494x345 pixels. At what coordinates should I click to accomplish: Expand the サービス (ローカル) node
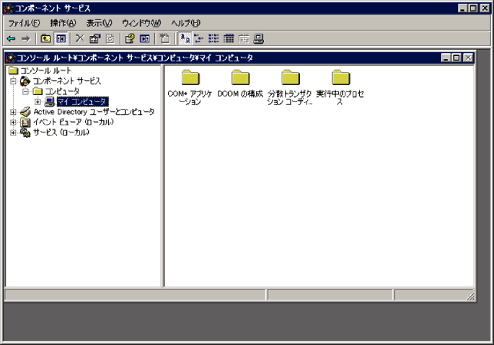13,133
